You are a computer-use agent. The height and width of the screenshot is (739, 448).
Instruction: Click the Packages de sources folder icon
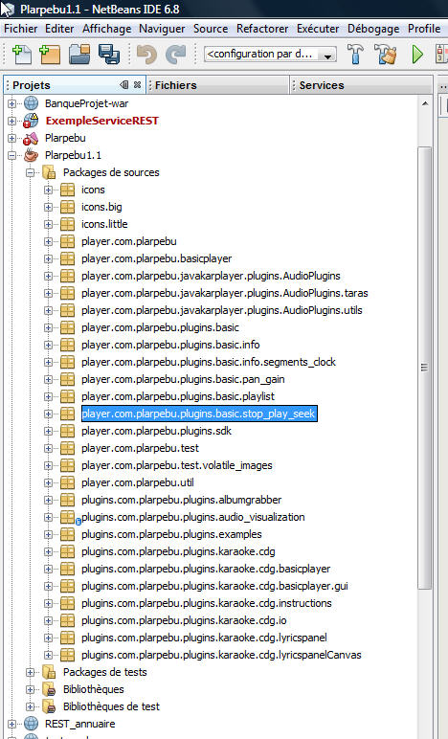pyautogui.click(x=49, y=172)
